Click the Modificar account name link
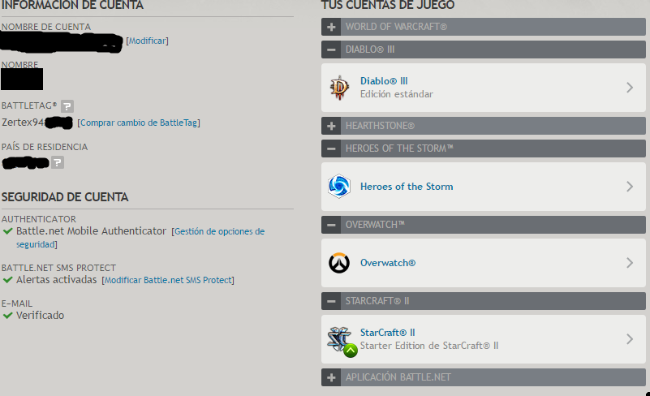Image resolution: width=650 pixels, height=396 pixels. (x=147, y=41)
